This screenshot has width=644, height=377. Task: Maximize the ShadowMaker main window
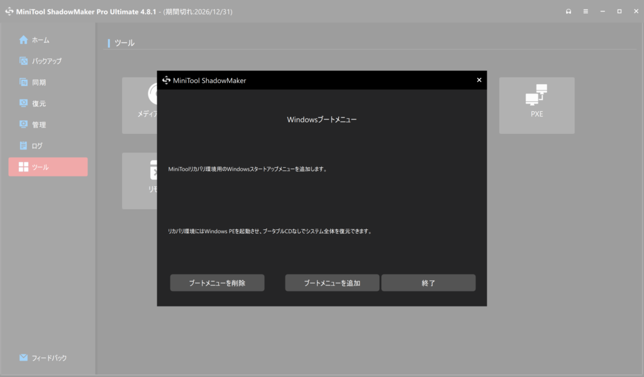click(x=619, y=11)
